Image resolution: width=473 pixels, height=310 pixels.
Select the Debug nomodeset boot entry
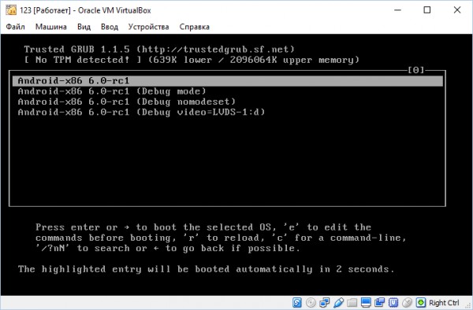point(228,101)
